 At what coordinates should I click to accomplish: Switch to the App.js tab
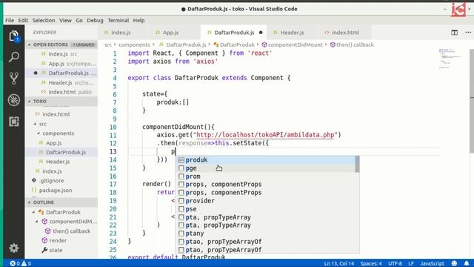click(171, 33)
